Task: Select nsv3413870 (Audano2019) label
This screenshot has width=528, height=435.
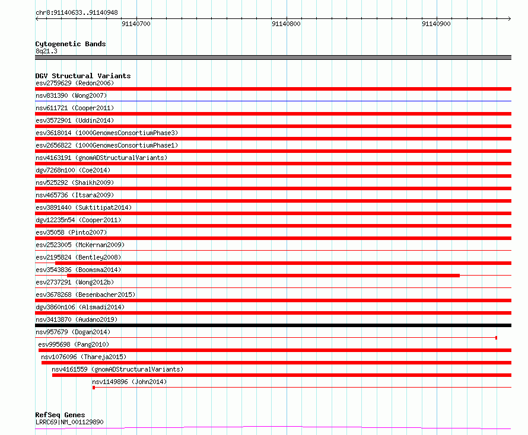Action: pos(77,319)
